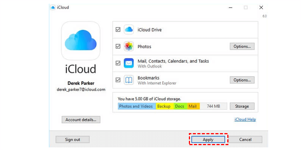Click the 744 MB free space segment
Screen dimensions: 301x150
(213, 106)
